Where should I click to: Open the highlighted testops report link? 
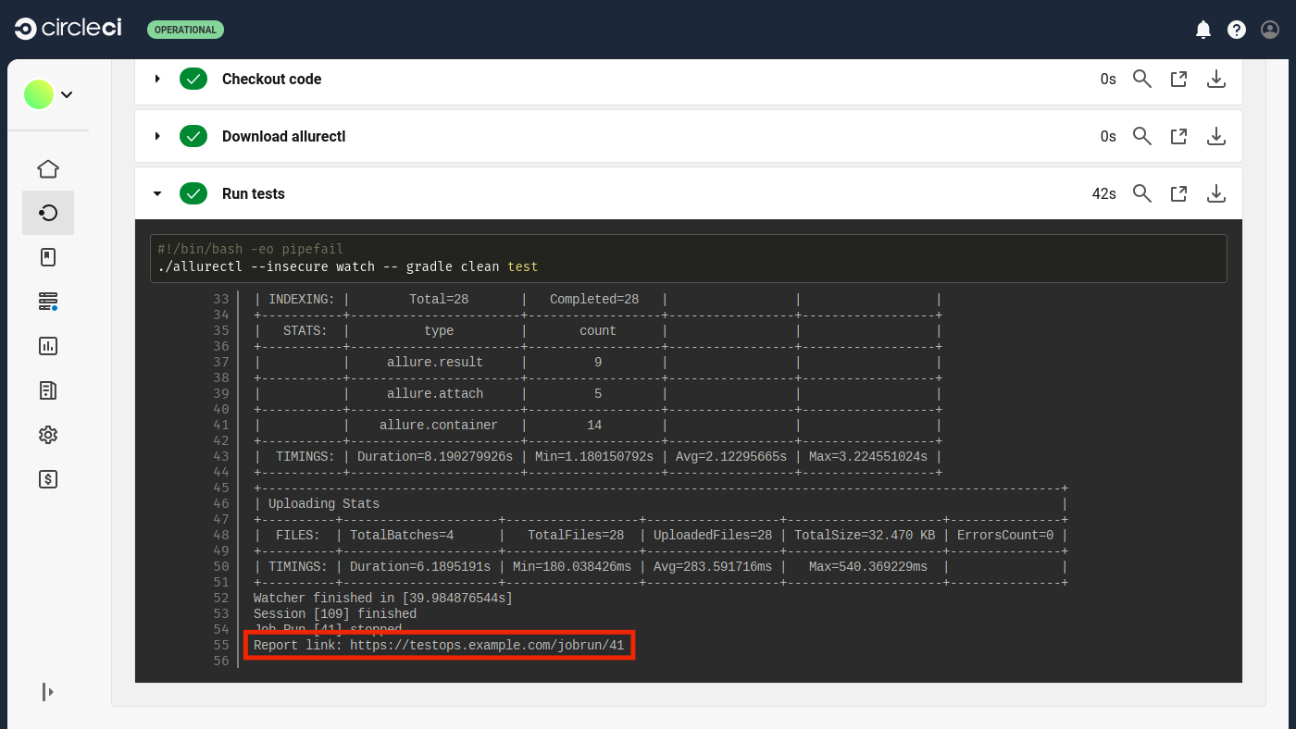[x=486, y=645]
